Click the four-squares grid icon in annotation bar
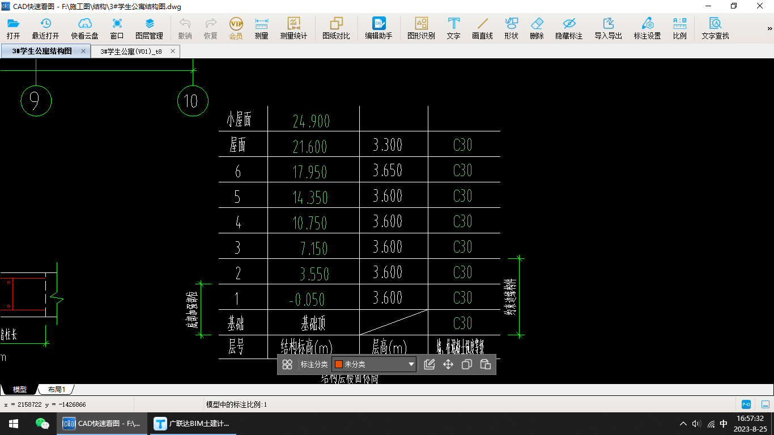The height and width of the screenshot is (435, 774). 287,364
